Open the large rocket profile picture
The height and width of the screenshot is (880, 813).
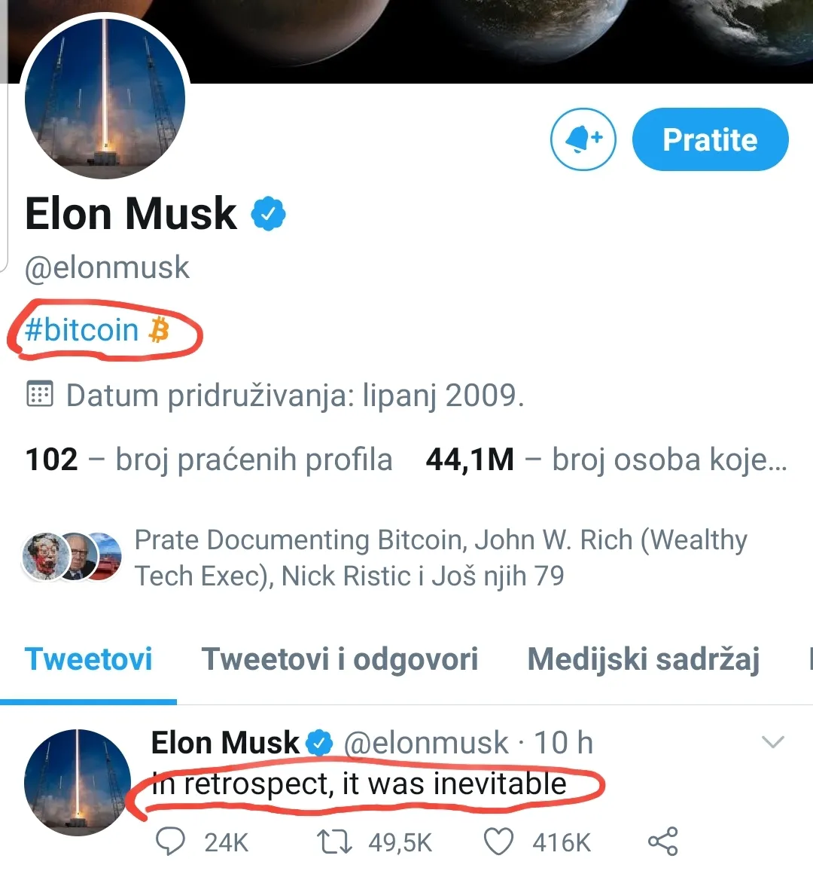click(x=105, y=98)
